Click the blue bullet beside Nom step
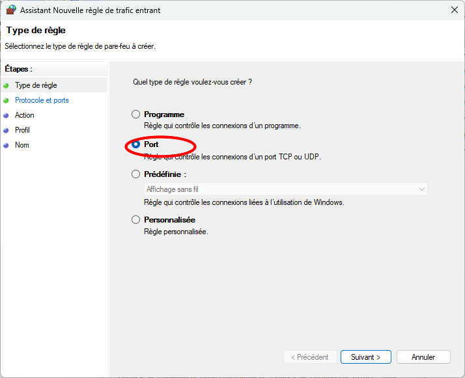The height and width of the screenshot is (378, 465). 6,145
